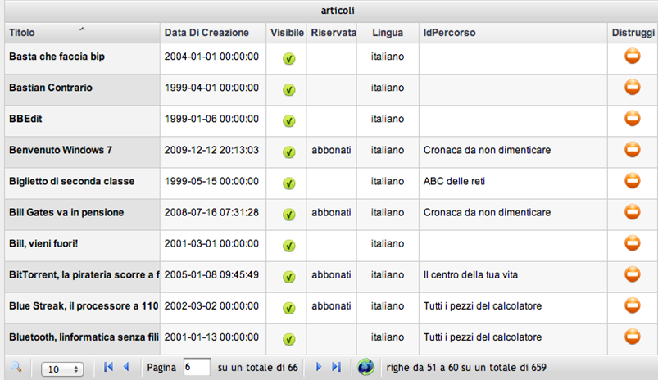The width and height of the screenshot is (658, 380).
Task: Toggle Visibile check for BBEdit
Action: [288, 120]
